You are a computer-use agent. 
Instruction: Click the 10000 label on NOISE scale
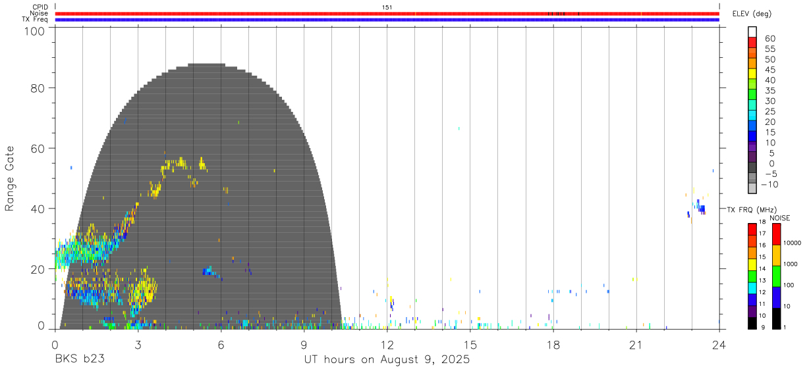pyautogui.click(x=793, y=243)
